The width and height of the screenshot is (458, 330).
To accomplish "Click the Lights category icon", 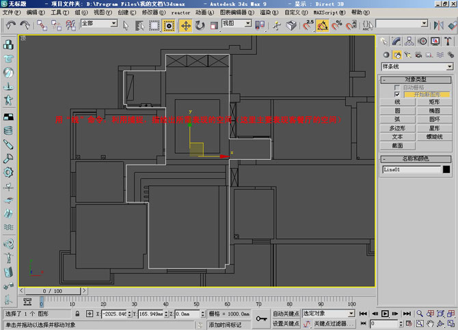I will click(406, 54).
